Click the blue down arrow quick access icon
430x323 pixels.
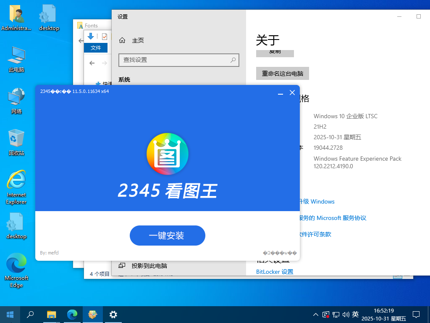[90, 37]
